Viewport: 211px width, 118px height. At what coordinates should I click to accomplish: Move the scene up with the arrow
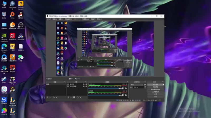point(54,97)
